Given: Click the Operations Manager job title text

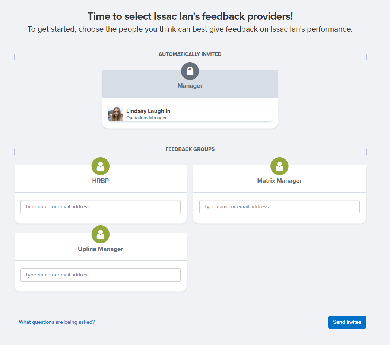Looking at the screenshot, I should click(146, 118).
